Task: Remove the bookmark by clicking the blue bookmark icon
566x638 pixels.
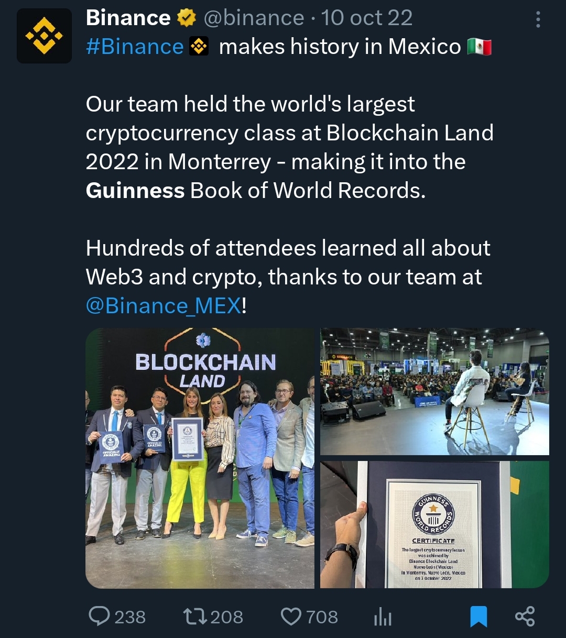Action: [x=478, y=617]
